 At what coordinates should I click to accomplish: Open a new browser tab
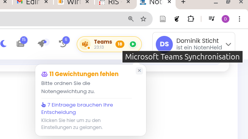(x=183, y=2)
